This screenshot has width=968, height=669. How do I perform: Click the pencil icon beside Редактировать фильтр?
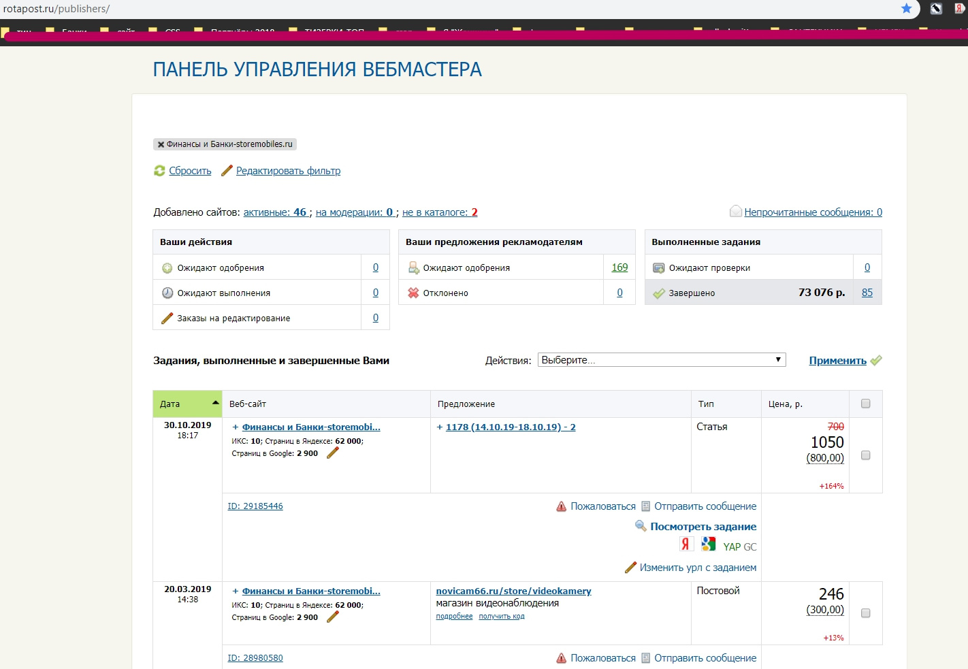(227, 171)
